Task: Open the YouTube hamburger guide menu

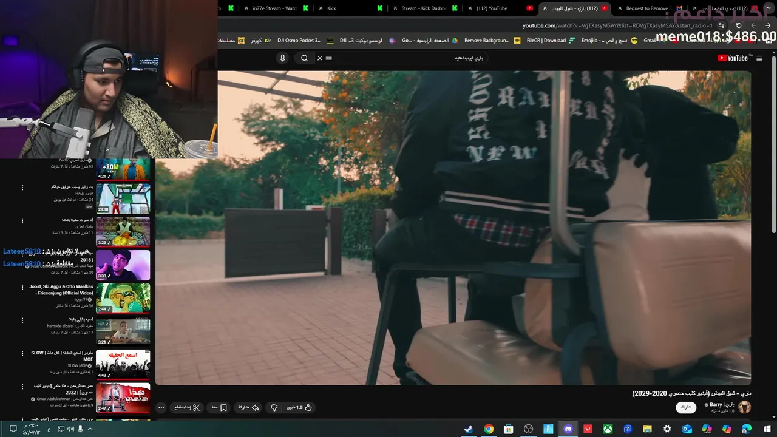Action: point(759,58)
